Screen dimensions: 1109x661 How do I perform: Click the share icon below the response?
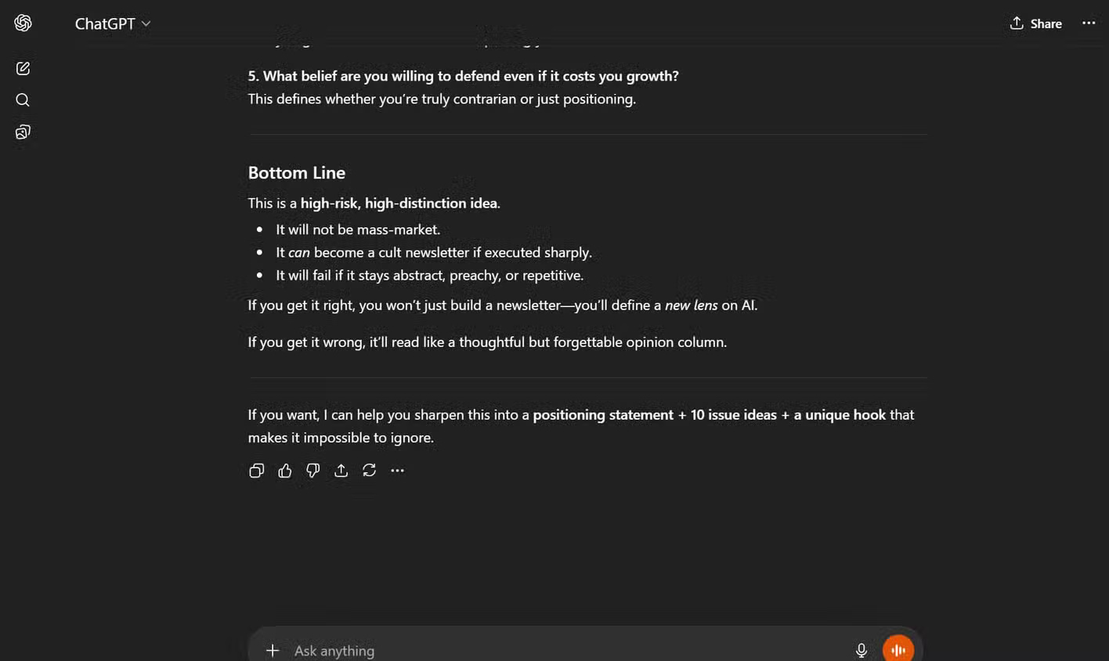click(341, 471)
